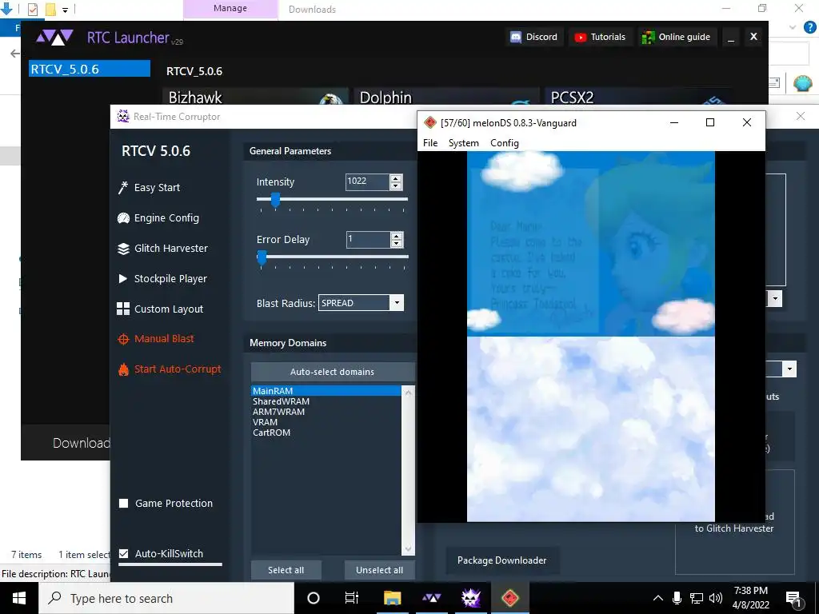Image resolution: width=819 pixels, height=614 pixels.
Task: Open Custom Layout grid icon
Action: pos(122,309)
